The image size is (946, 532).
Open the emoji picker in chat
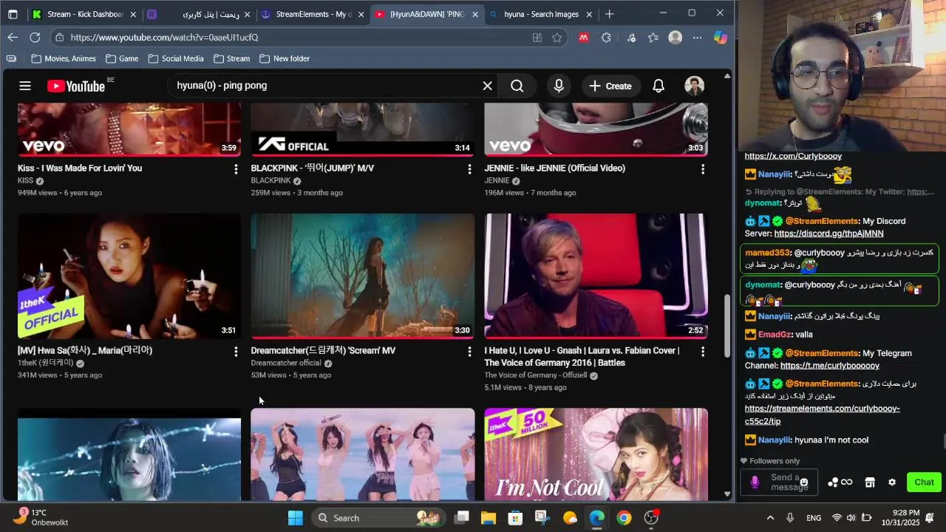(804, 482)
